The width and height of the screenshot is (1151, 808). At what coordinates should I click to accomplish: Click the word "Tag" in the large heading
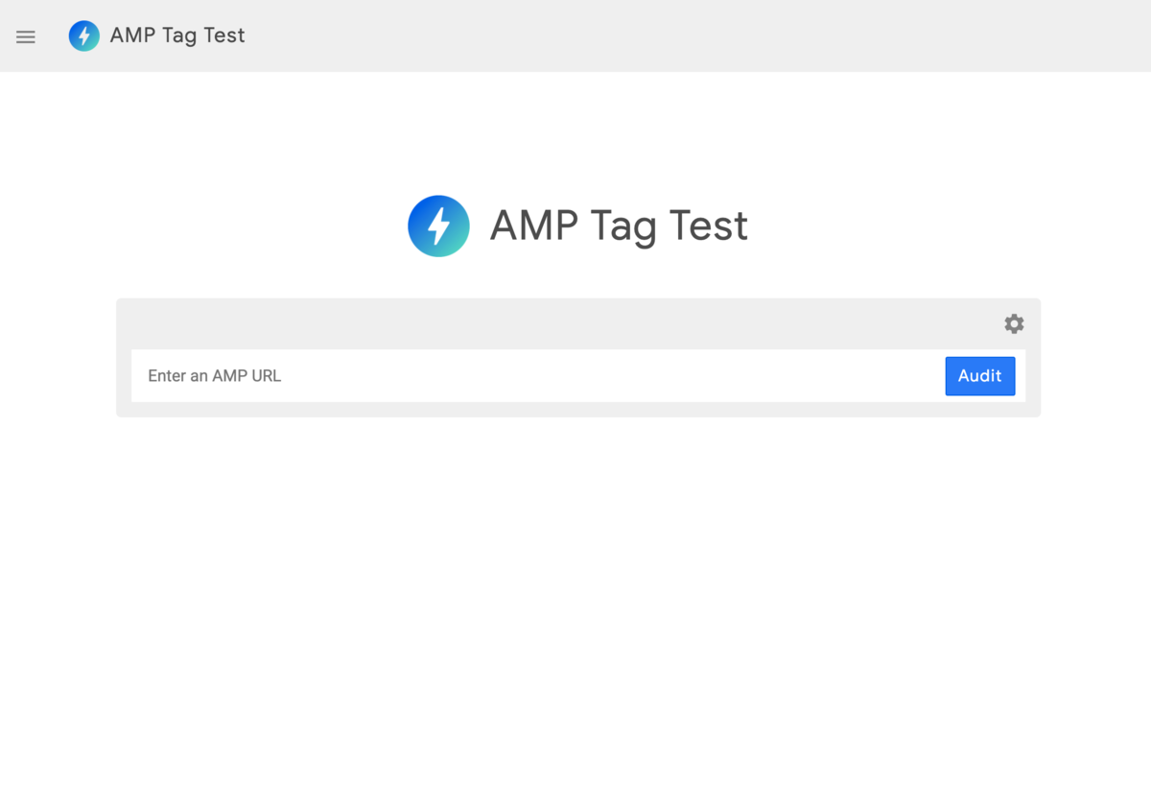(x=623, y=227)
